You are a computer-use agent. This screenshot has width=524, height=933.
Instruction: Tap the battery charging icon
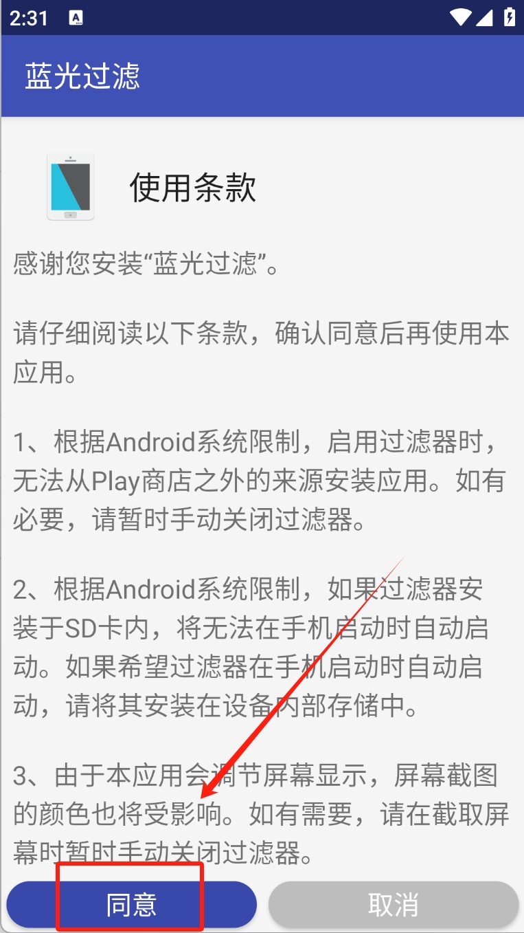510,17
